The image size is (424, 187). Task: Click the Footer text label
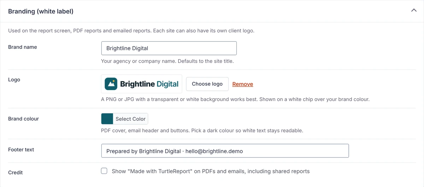pos(21,149)
